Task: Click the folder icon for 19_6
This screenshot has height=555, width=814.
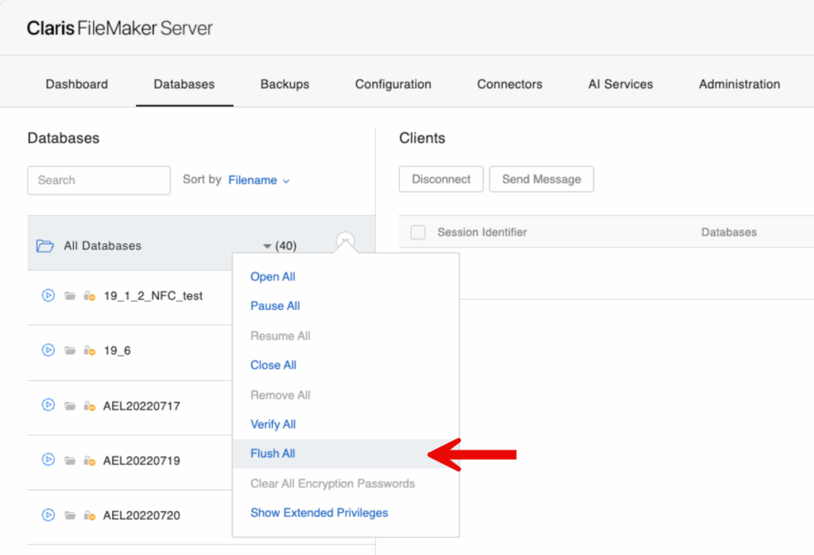Action: 70,351
